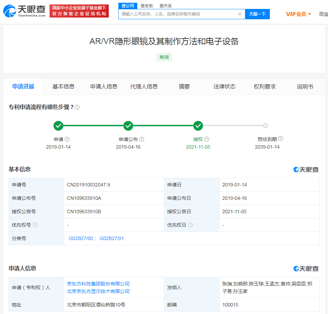Open the VIP会员 link
The image size is (328, 314).
point(296,14)
